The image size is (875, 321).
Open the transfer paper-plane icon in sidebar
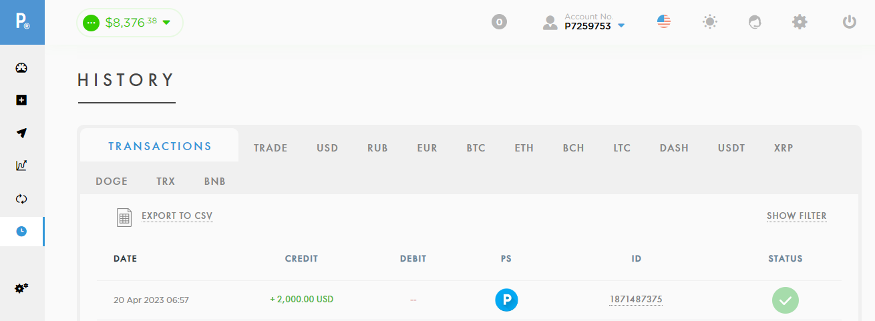(x=21, y=133)
